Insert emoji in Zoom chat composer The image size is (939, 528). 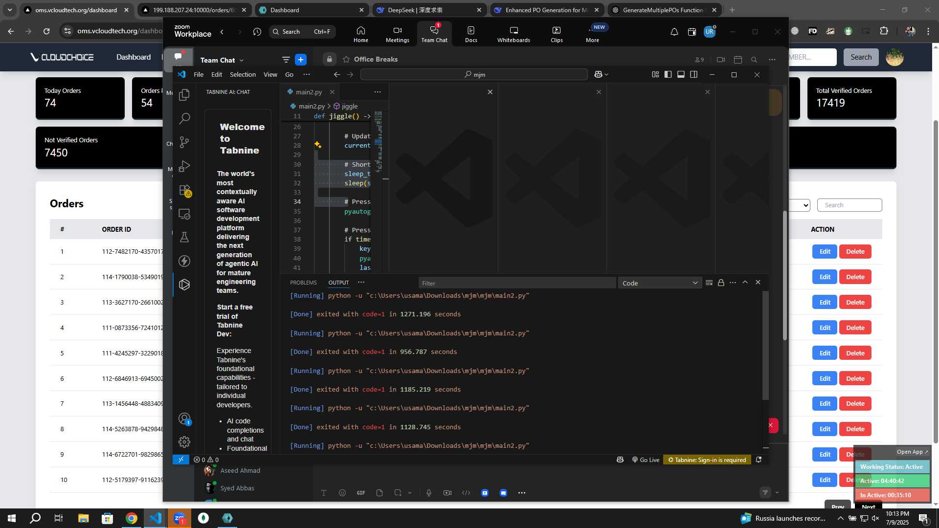tap(342, 493)
